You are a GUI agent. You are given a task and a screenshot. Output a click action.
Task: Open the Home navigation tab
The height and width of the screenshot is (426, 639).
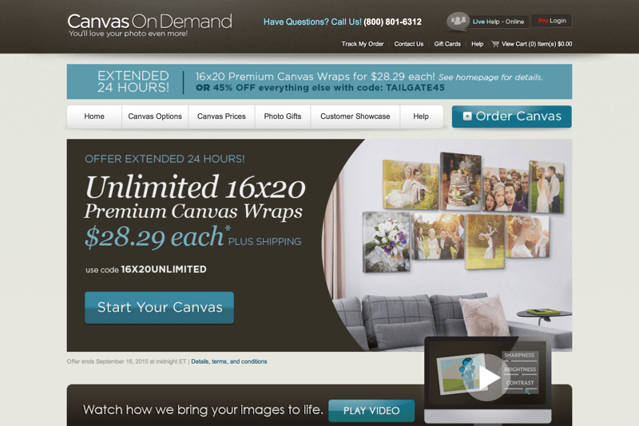coord(94,116)
